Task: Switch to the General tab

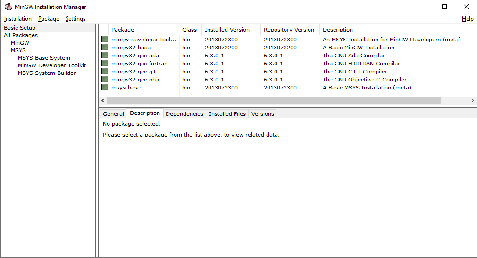Action: 113,114
